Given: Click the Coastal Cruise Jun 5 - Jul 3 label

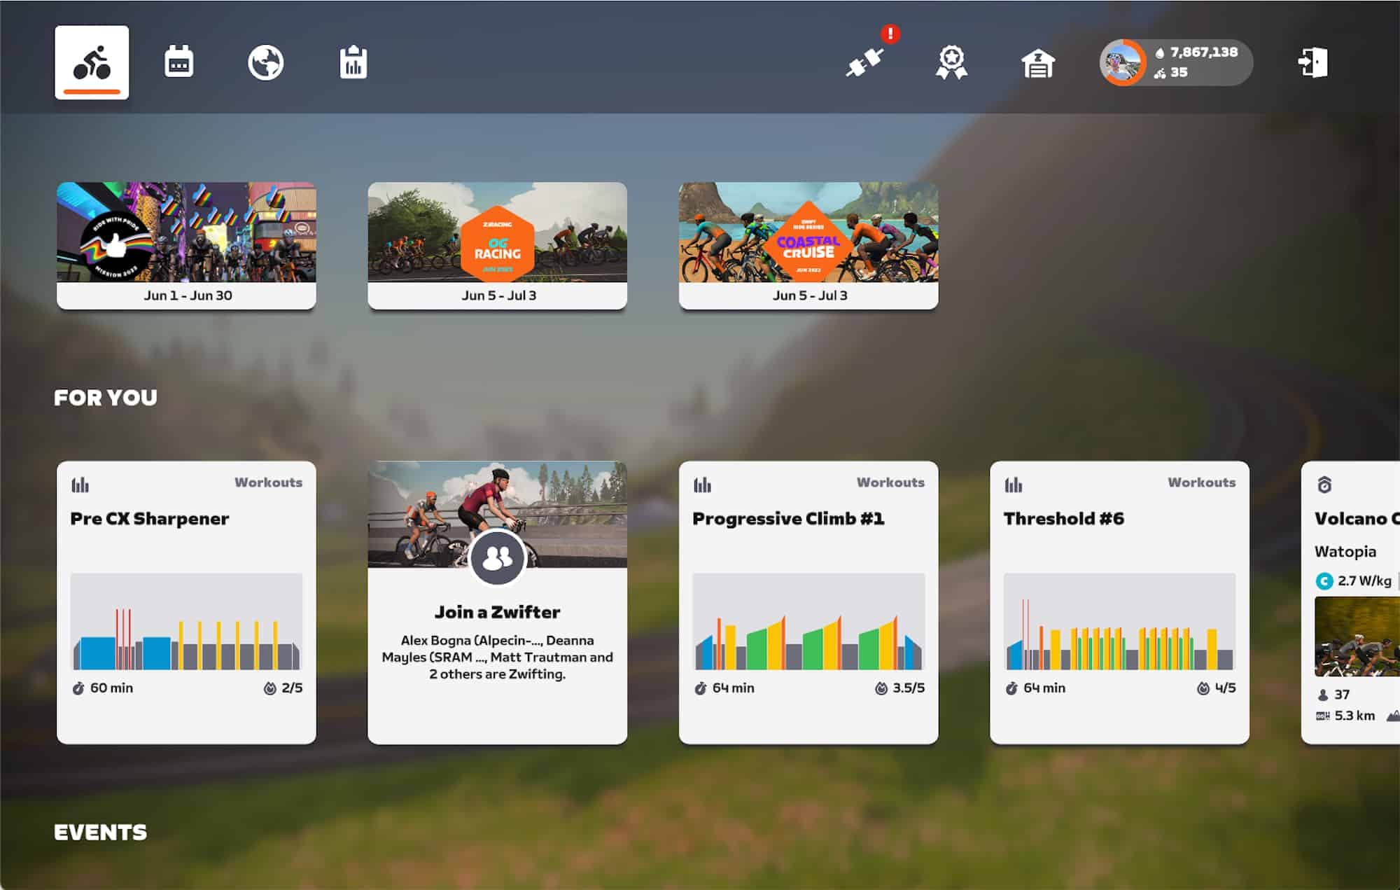Looking at the screenshot, I should coord(810,295).
